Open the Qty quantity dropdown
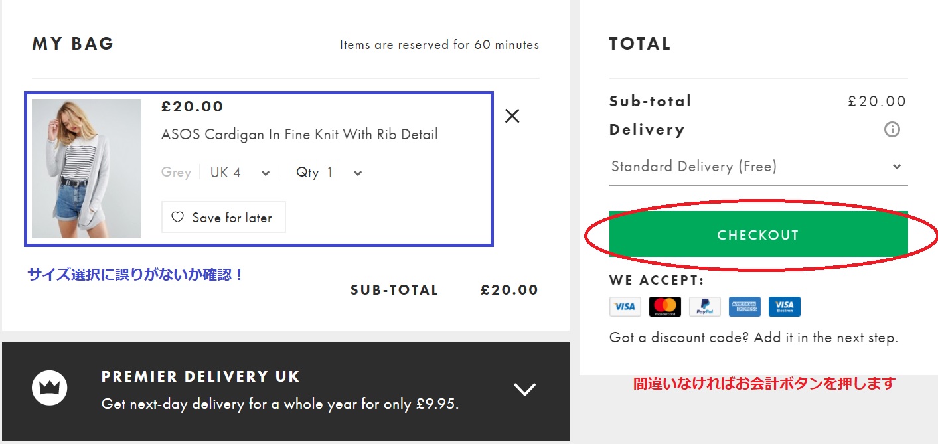The image size is (938, 444). coord(329,173)
